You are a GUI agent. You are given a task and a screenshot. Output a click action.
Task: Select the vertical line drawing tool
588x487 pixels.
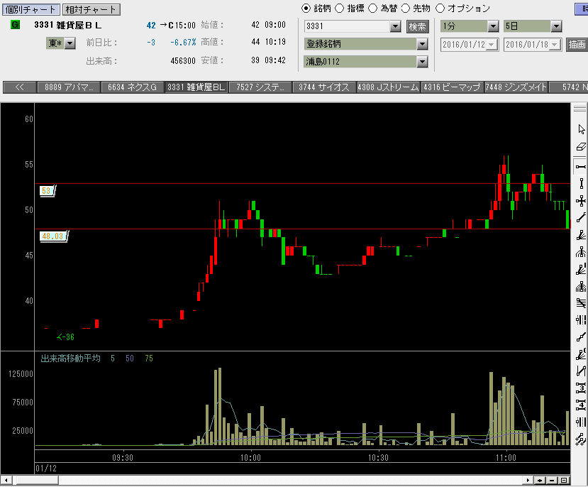pos(581,183)
